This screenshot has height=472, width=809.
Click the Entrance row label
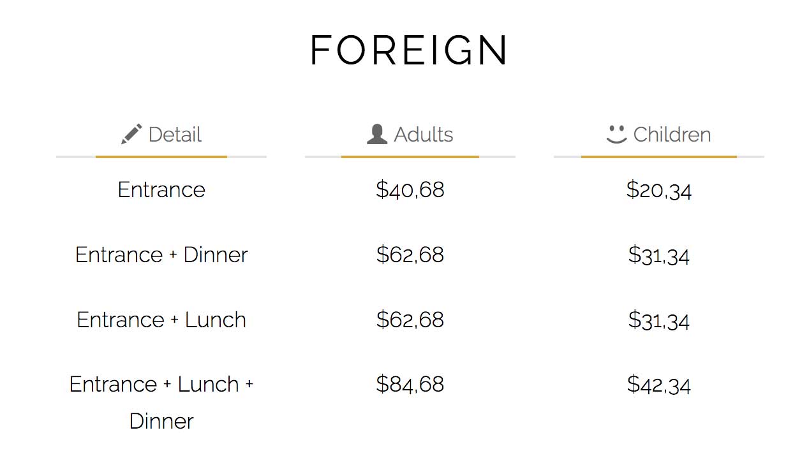point(161,189)
